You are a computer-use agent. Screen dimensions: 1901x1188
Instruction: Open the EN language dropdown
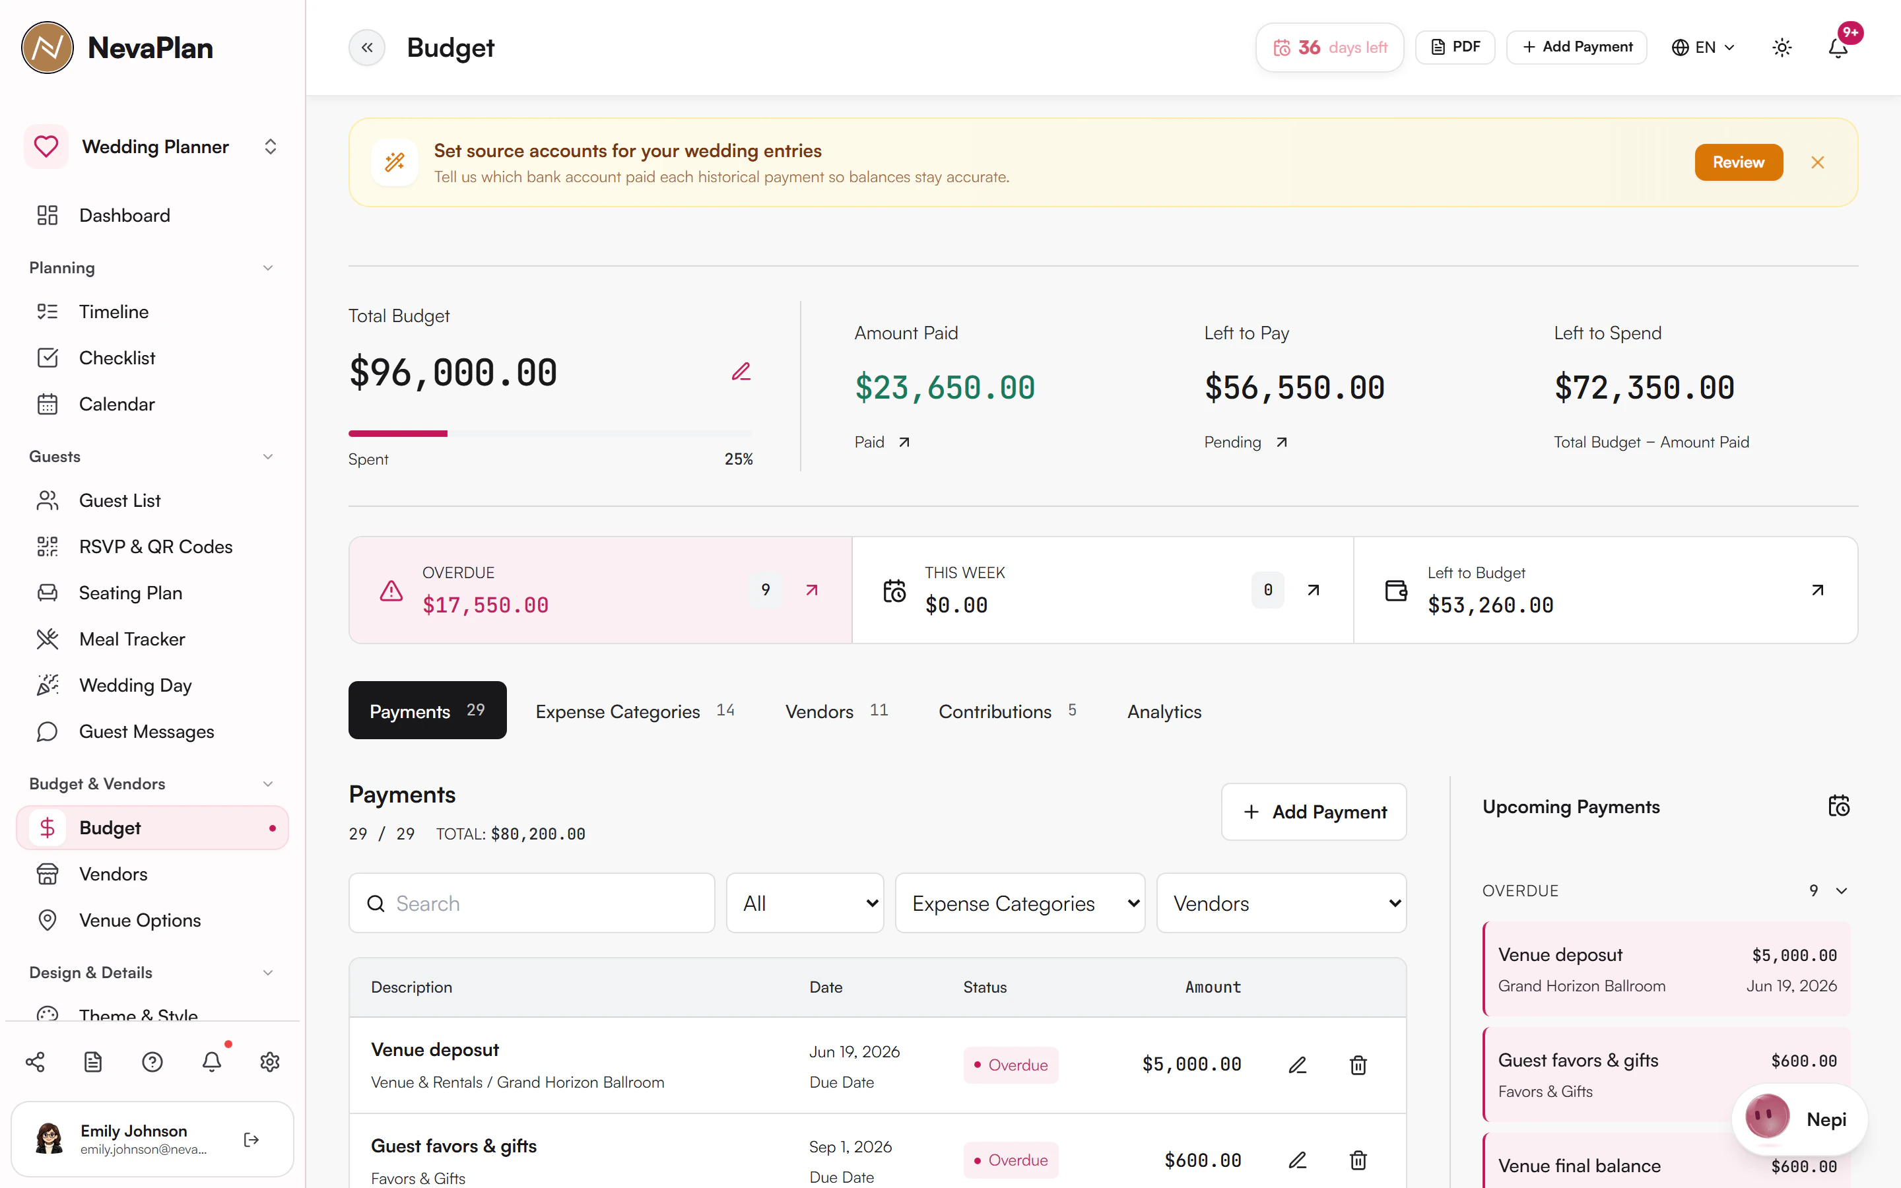pyautogui.click(x=1703, y=47)
